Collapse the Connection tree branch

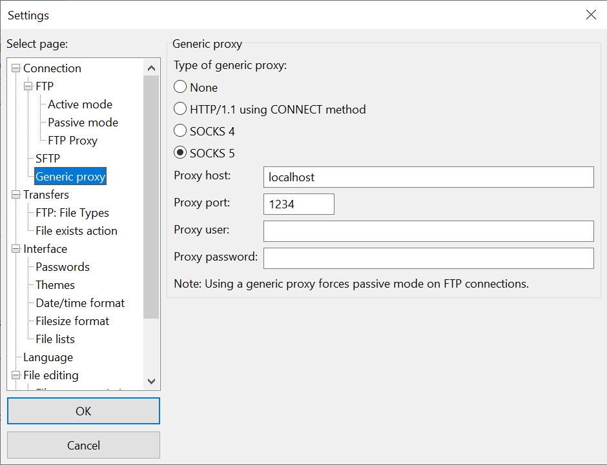15,68
